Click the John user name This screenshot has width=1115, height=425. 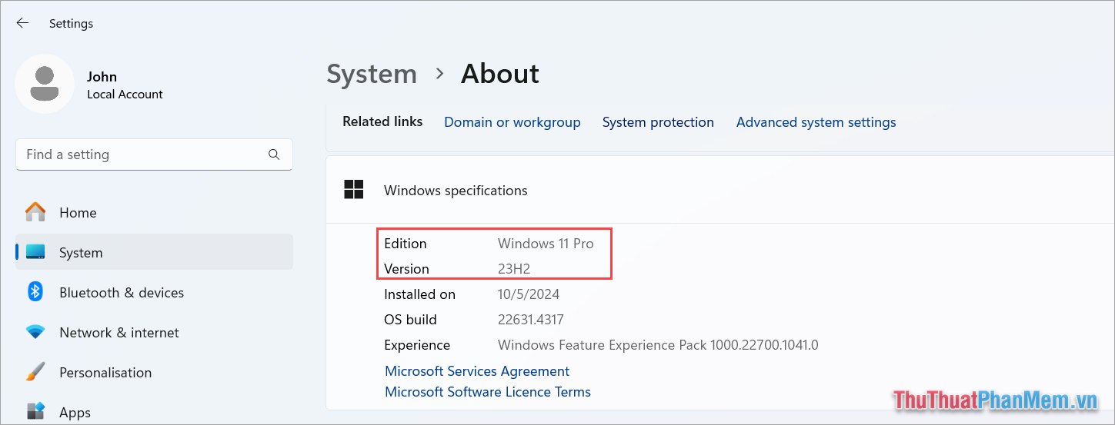(102, 76)
